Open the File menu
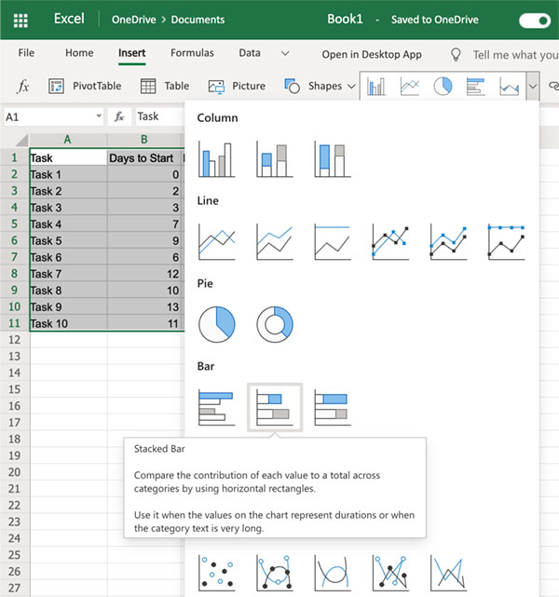Viewport: 559px width, 597px height. click(26, 53)
